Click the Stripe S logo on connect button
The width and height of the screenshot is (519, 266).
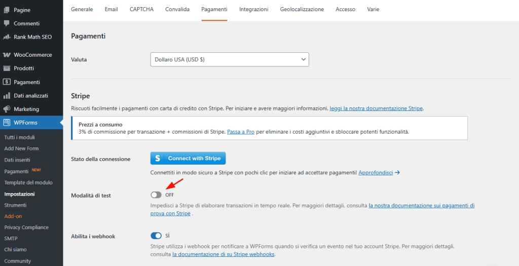(158, 159)
